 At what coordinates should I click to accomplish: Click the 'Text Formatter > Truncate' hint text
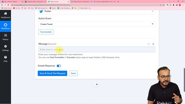(62, 57)
